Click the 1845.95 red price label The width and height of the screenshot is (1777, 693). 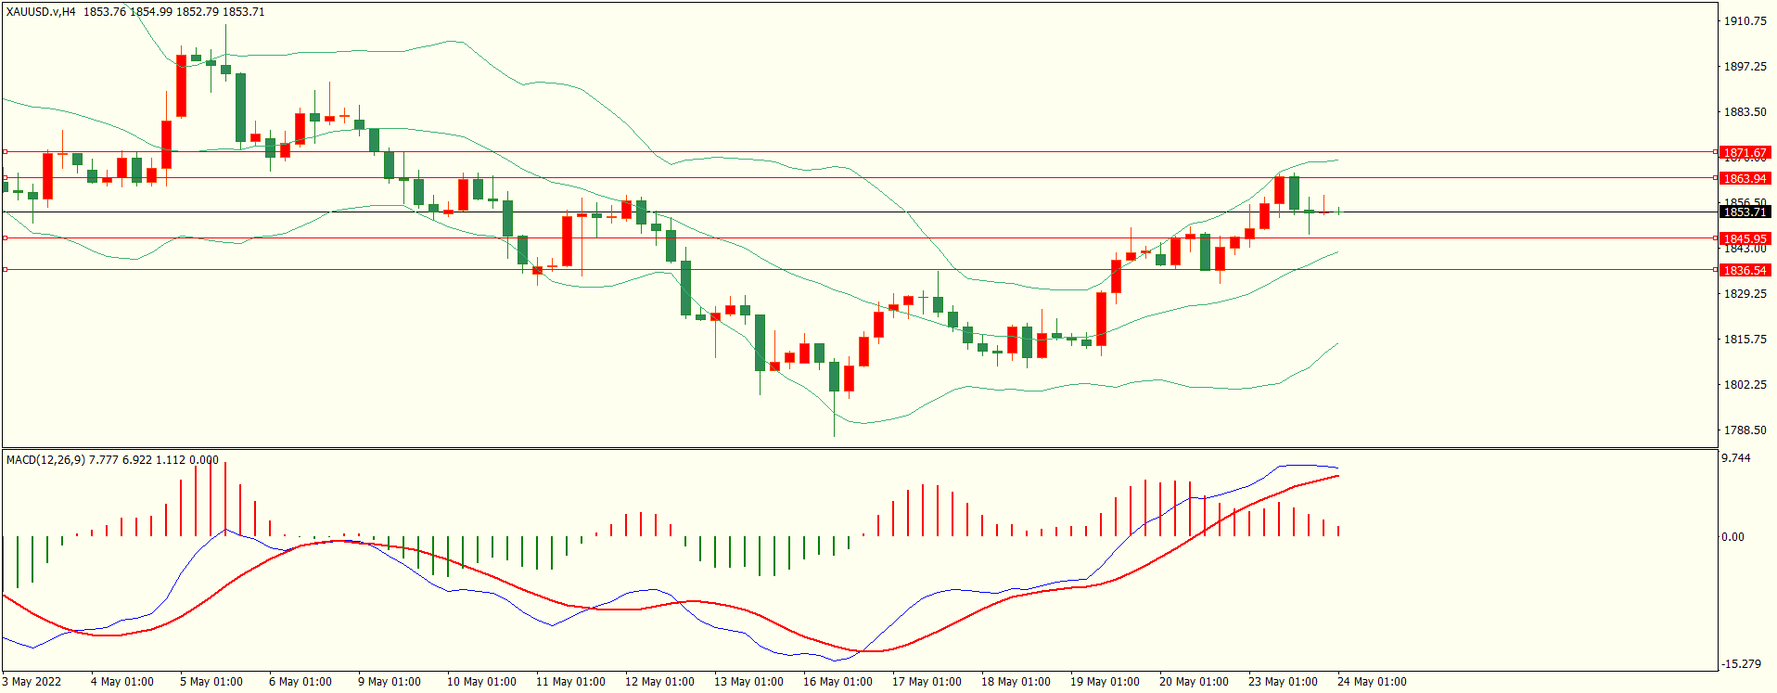click(1744, 238)
